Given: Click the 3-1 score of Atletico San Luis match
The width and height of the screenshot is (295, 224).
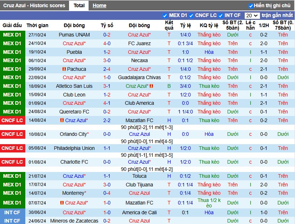Looking at the screenshot, I should coord(107,86).
